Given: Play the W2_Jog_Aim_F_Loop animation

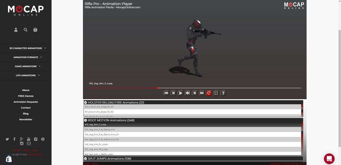Looking at the screenshot, I should (180, 93).
